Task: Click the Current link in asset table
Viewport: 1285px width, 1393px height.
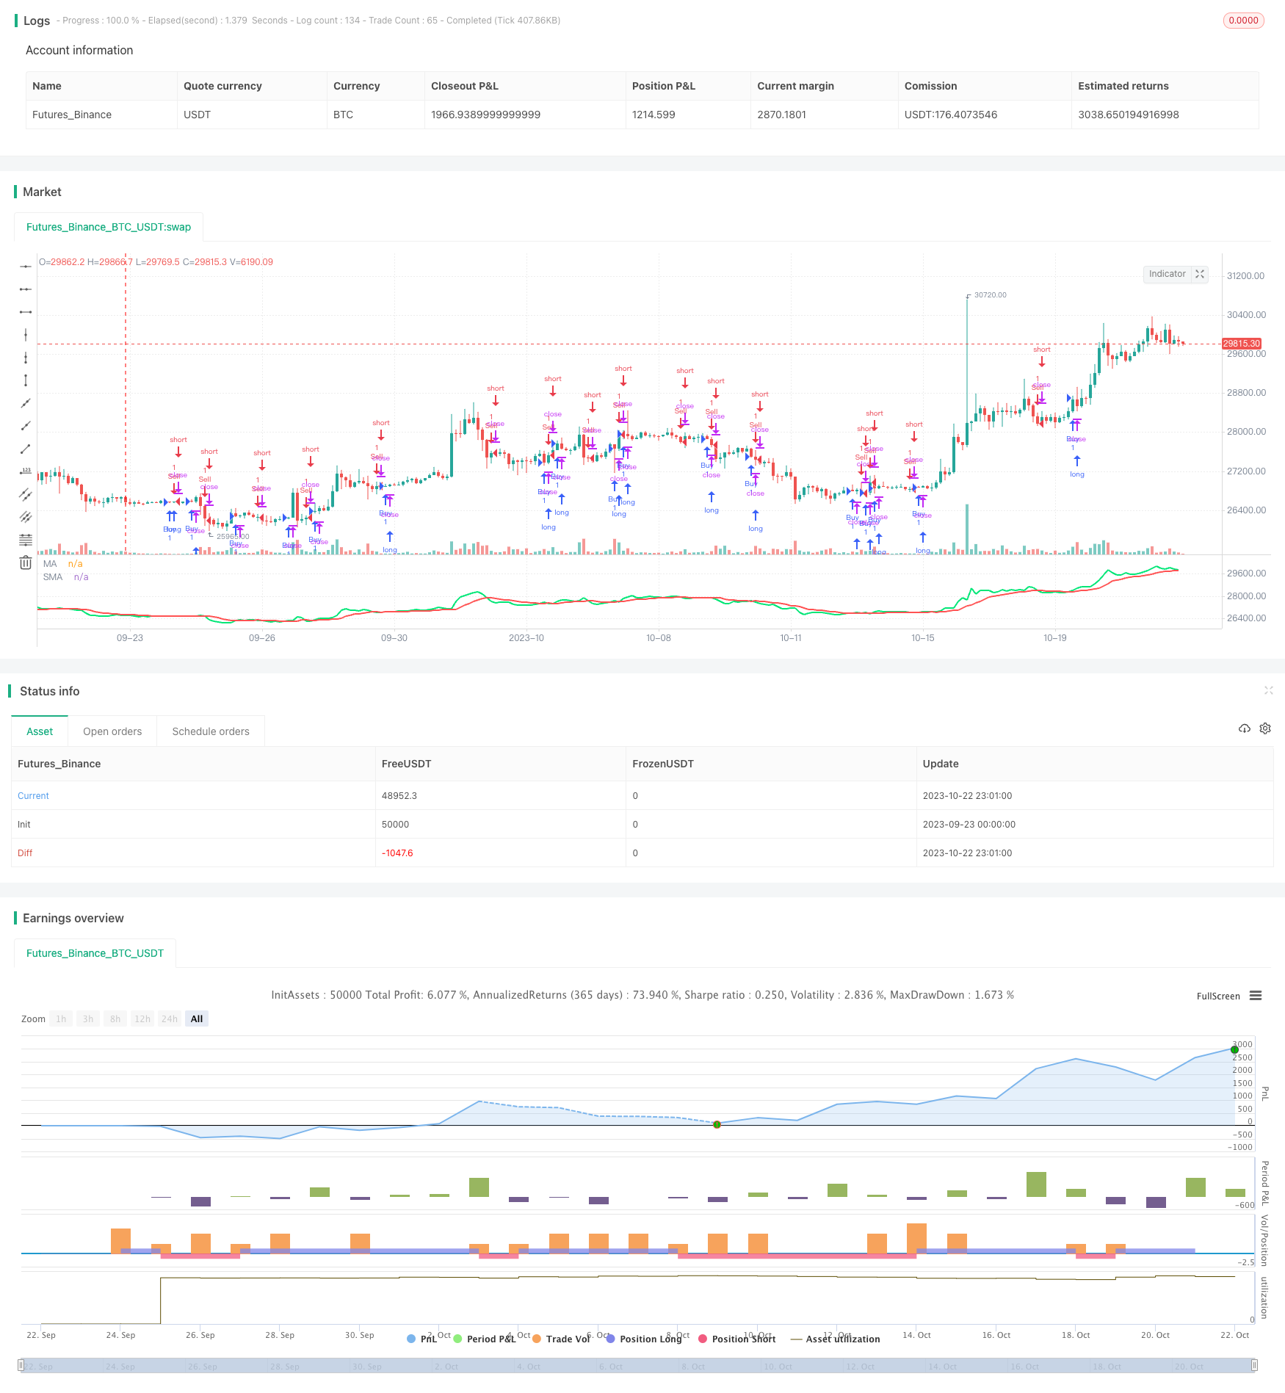Action: (x=33, y=795)
